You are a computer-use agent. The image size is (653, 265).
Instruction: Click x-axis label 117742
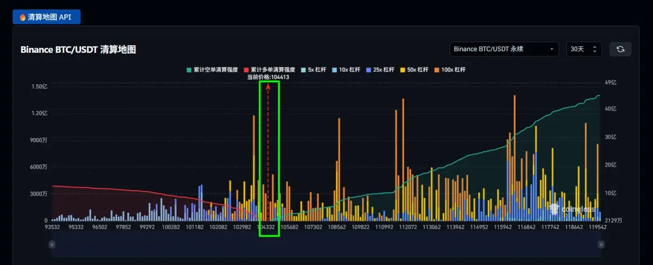(x=550, y=228)
